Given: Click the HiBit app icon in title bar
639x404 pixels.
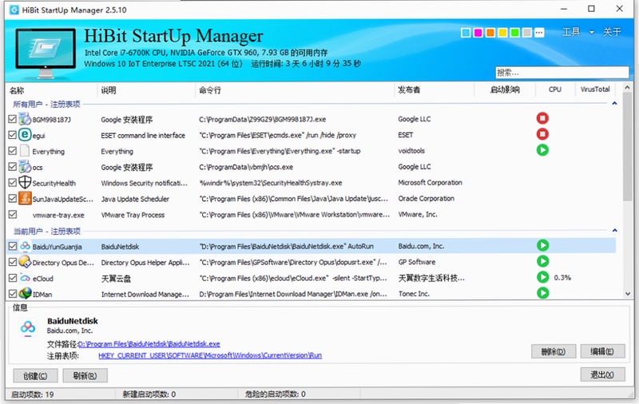Looking at the screenshot, I should click(x=14, y=10).
